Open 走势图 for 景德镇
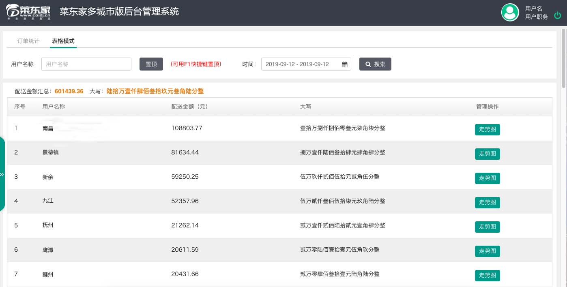Viewport: 567px width, 287px height. 487,154
